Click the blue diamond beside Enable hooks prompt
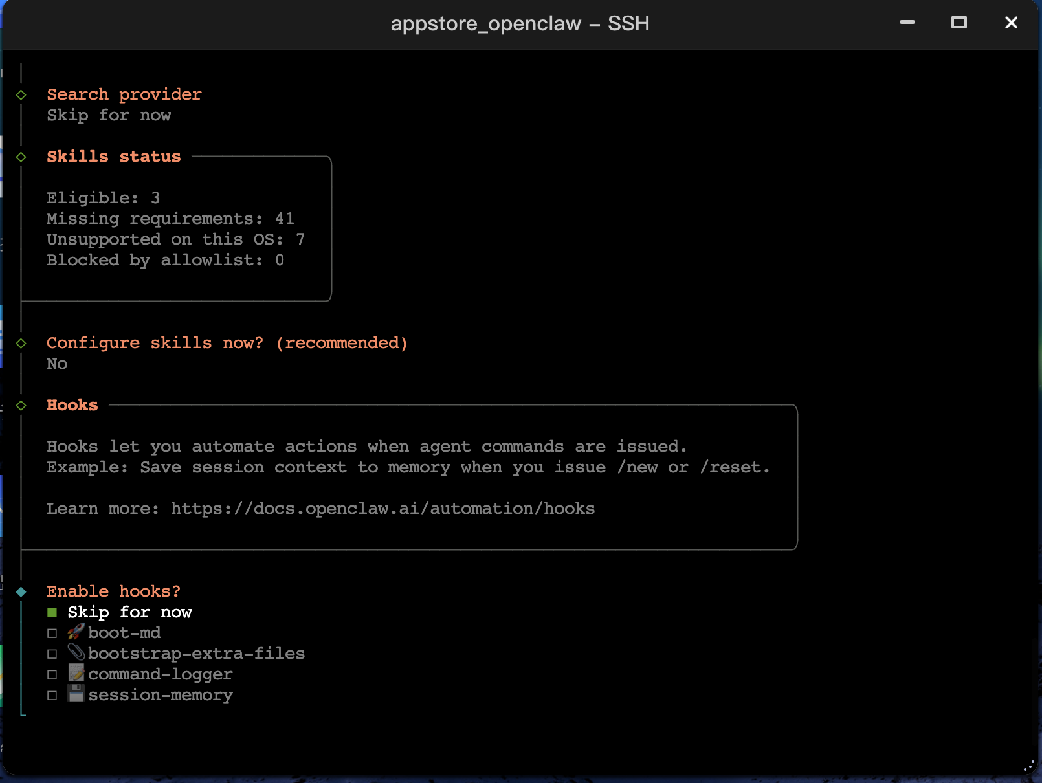This screenshot has width=1042, height=783. point(21,592)
